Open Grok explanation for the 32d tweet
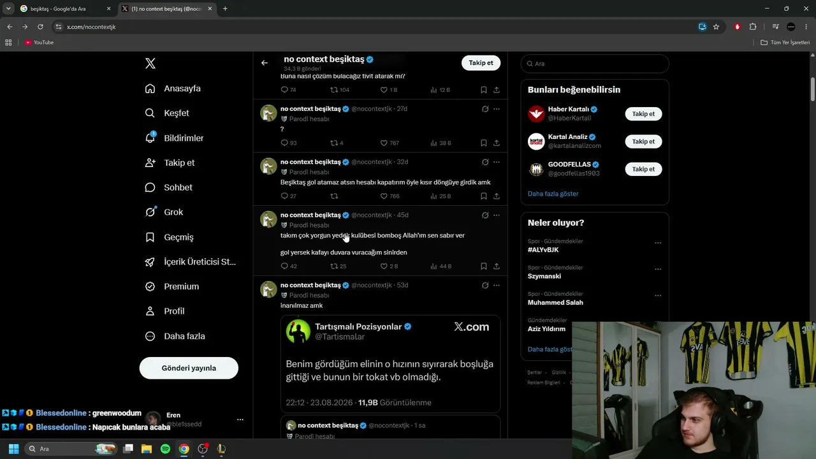Screen dimensions: 816x459 tap(485, 162)
